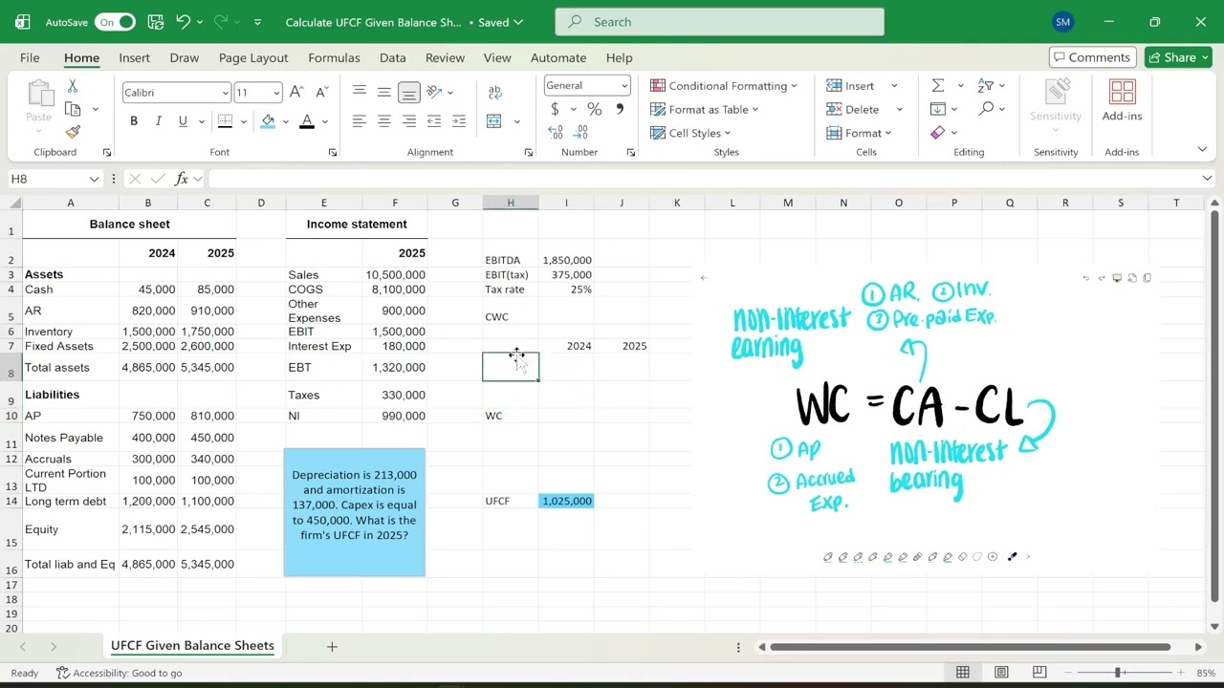Viewport: 1224px width, 688px height.
Task: Open the font name Calibri dropdown
Action: [226, 93]
